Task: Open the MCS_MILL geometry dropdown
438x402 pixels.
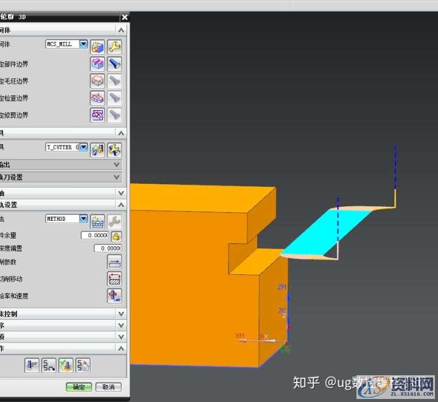Action: pos(83,44)
